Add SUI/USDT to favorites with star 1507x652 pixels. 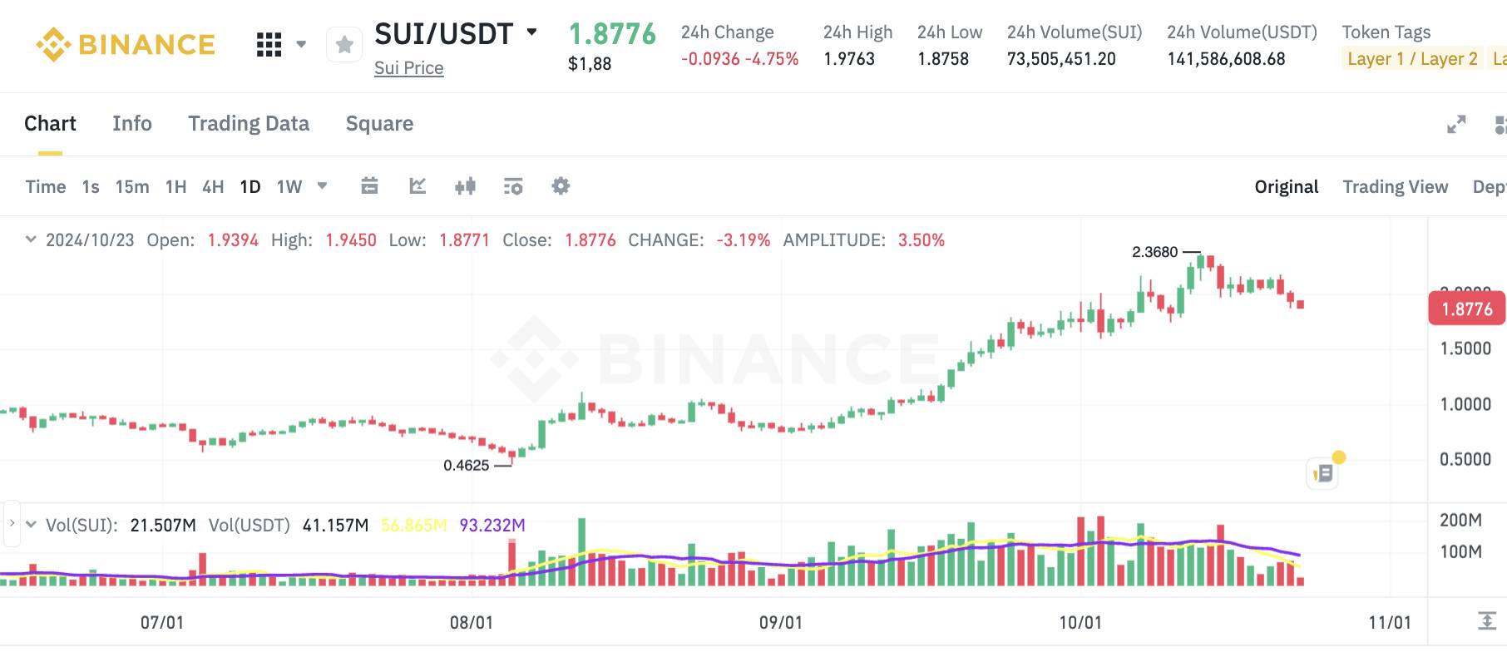[x=344, y=45]
